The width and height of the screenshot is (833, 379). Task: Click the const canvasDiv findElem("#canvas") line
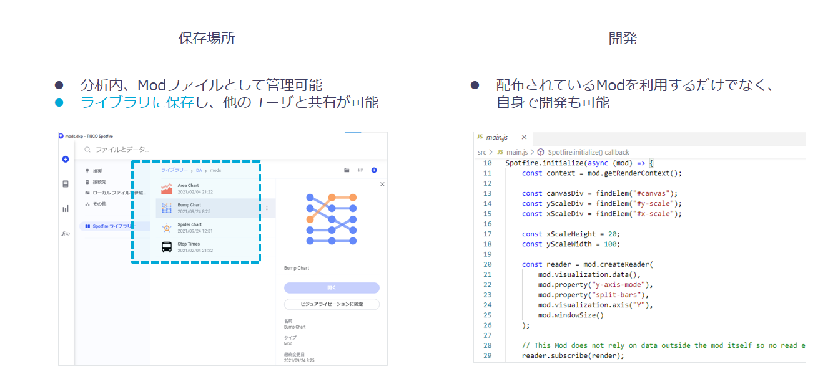point(600,193)
